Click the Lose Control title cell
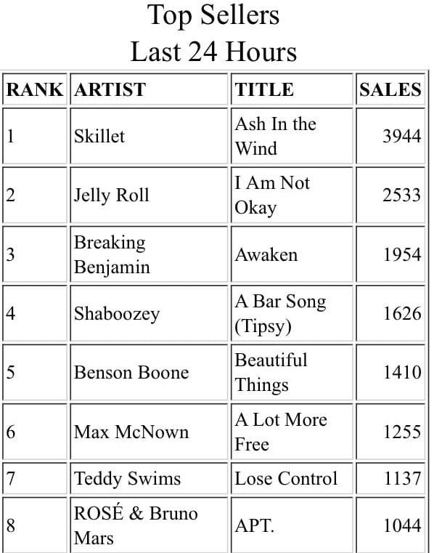 (292, 479)
